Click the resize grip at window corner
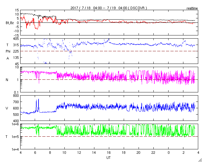Viewport: 202px width, 162px height. [x=200, y=160]
